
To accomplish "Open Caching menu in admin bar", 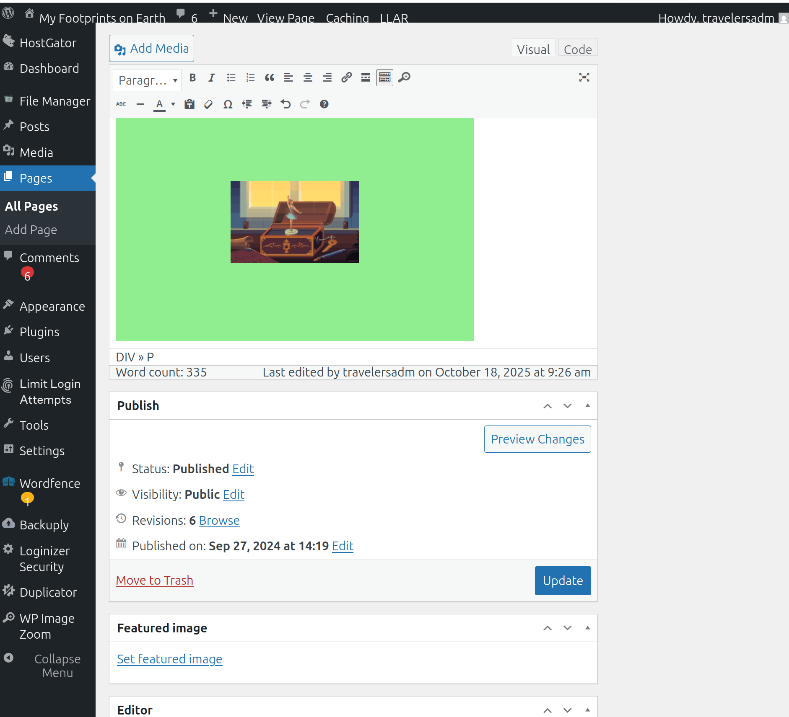I will 348,18.
